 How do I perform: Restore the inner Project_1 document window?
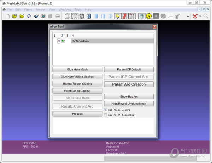pyautogui.click(x=204, y=9)
